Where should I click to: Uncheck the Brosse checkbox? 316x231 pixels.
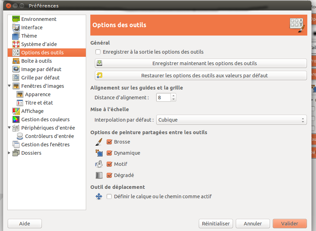[x=109, y=142]
